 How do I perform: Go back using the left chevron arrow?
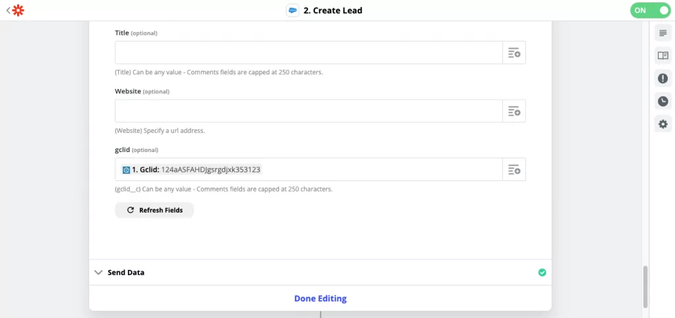(8, 11)
